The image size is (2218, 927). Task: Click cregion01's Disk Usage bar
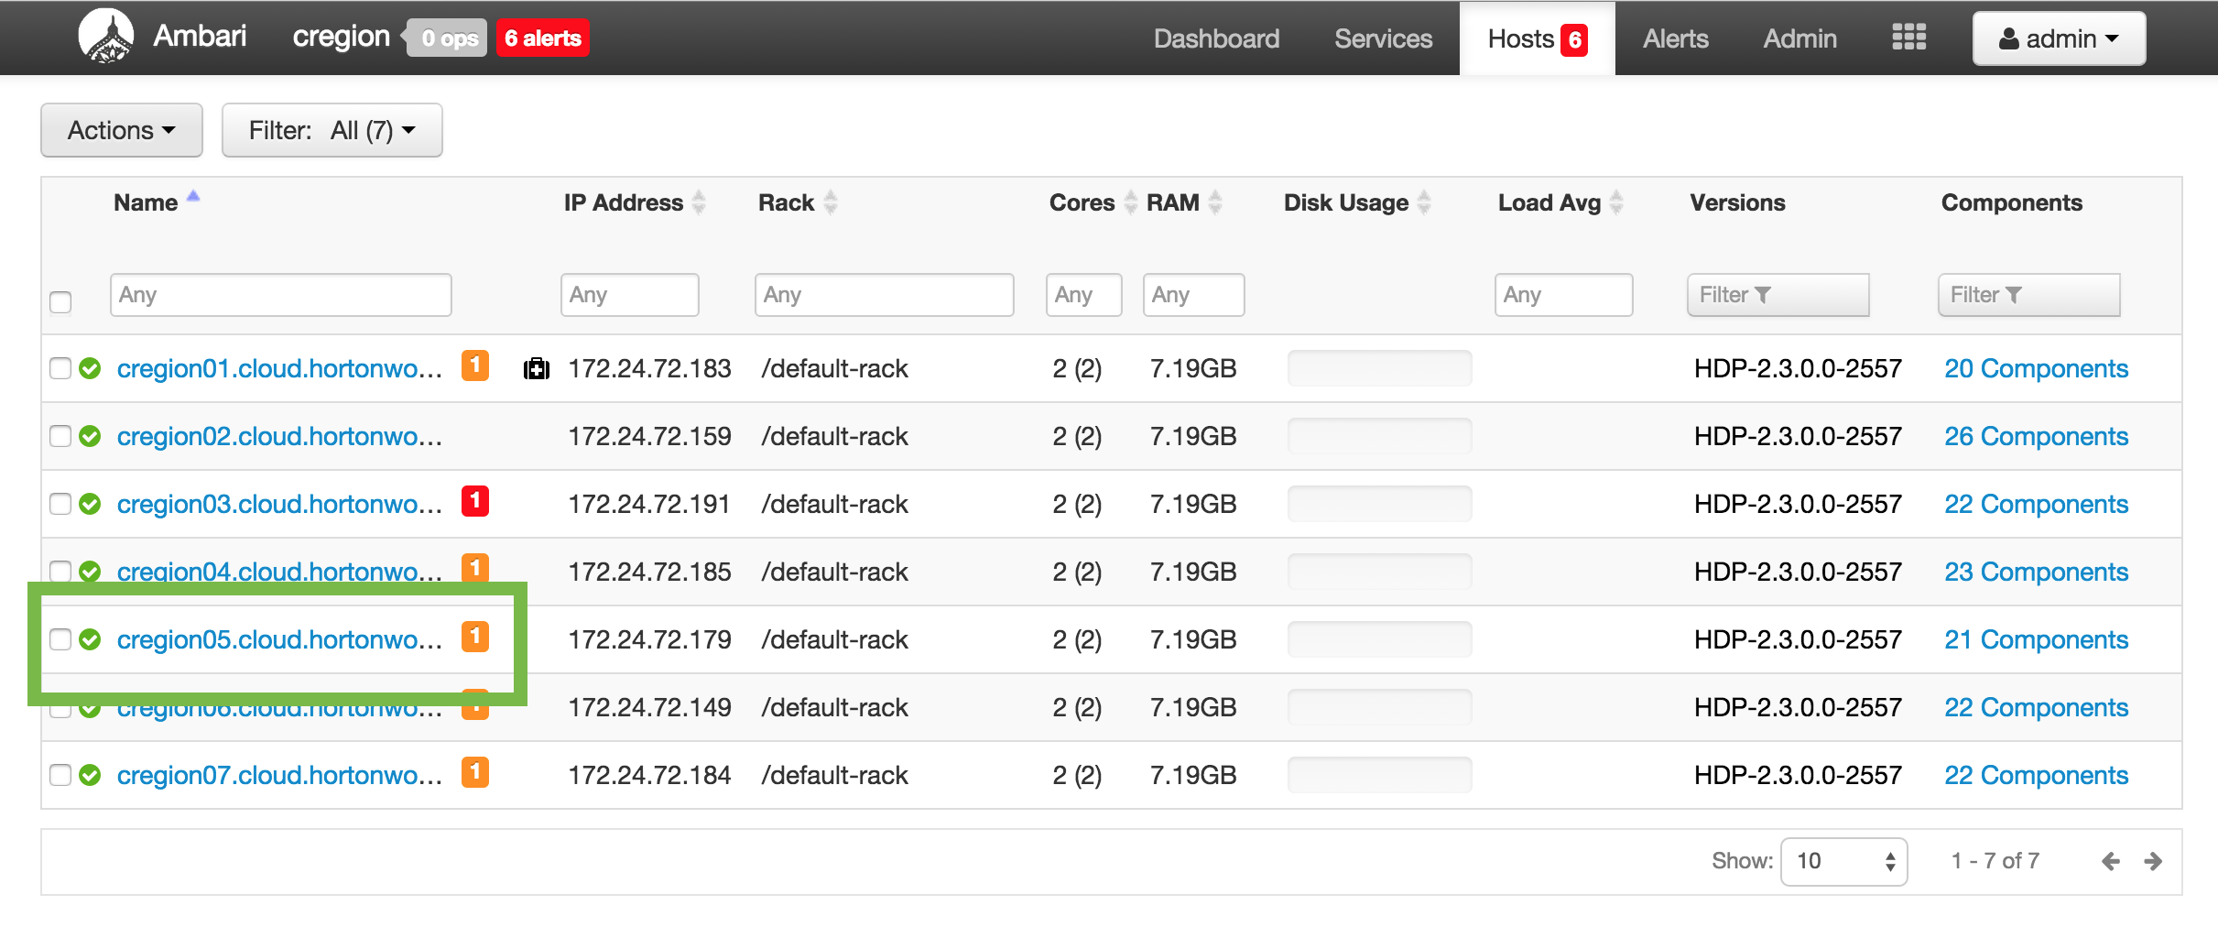tap(1379, 368)
